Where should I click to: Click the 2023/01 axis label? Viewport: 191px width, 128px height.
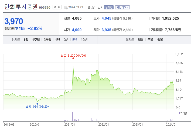138,125
